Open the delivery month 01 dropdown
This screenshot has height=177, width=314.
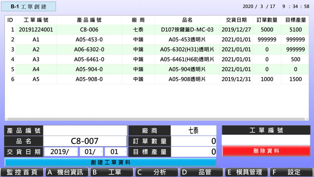(90, 152)
